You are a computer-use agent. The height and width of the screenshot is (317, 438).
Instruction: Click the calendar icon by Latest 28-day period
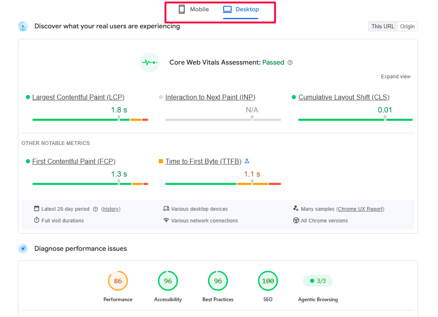point(37,208)
